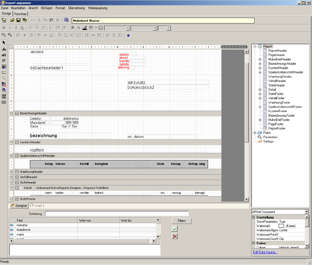Viewport: 312px width, 265px height.
Task: Open the Übersetzung menu
Action: tap(76, 8)
